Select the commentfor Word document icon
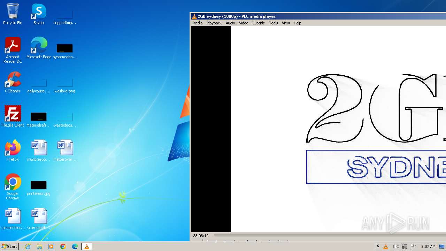This screenshot has height=251, width=446. pos(13,219)
